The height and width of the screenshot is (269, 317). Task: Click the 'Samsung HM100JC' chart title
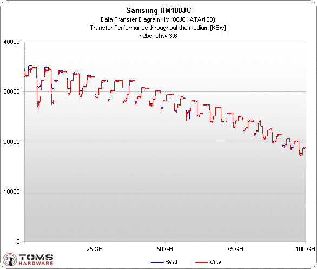tap(159, 10)
